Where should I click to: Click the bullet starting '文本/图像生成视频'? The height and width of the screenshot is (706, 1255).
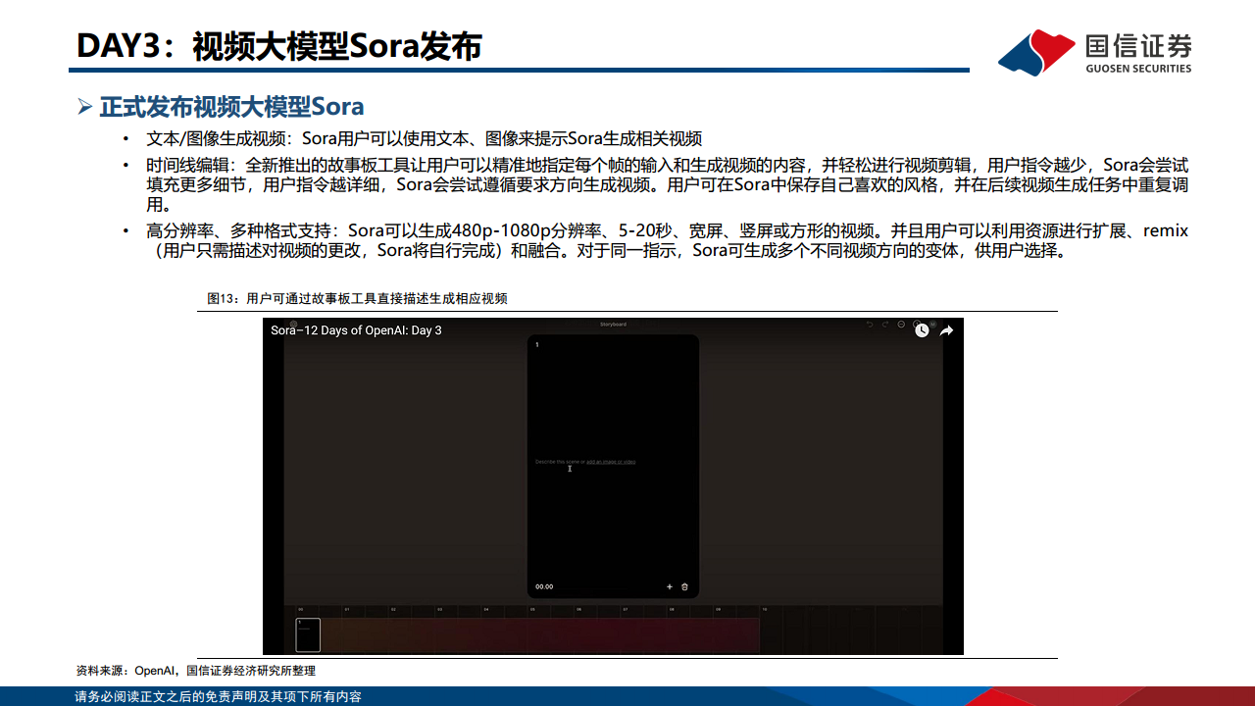424,138
